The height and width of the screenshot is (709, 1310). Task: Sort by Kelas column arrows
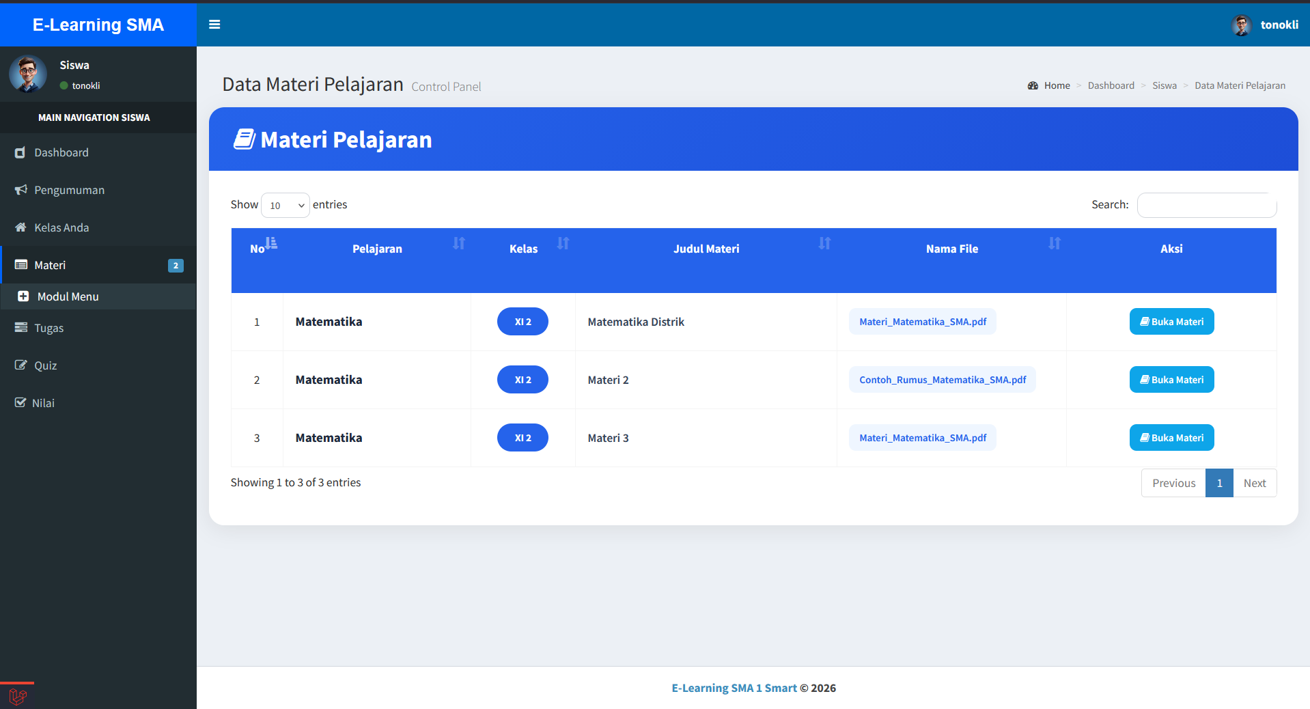tap(563, 243)
